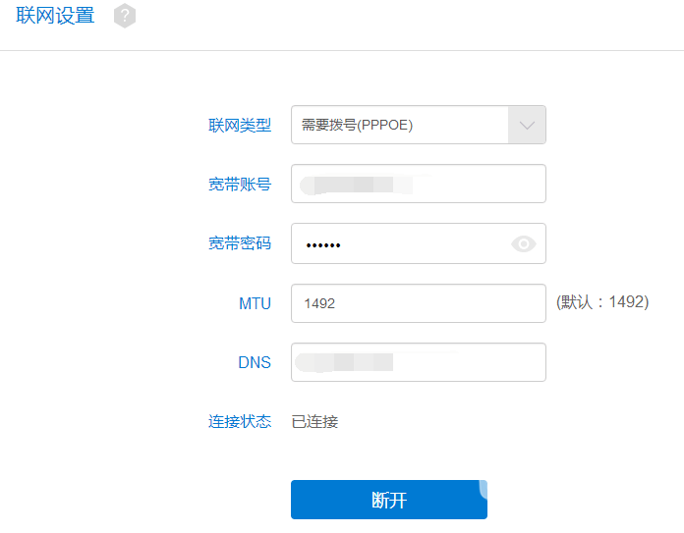Click the MTU label
Screen dimensions: 684x533
[255, 303]
